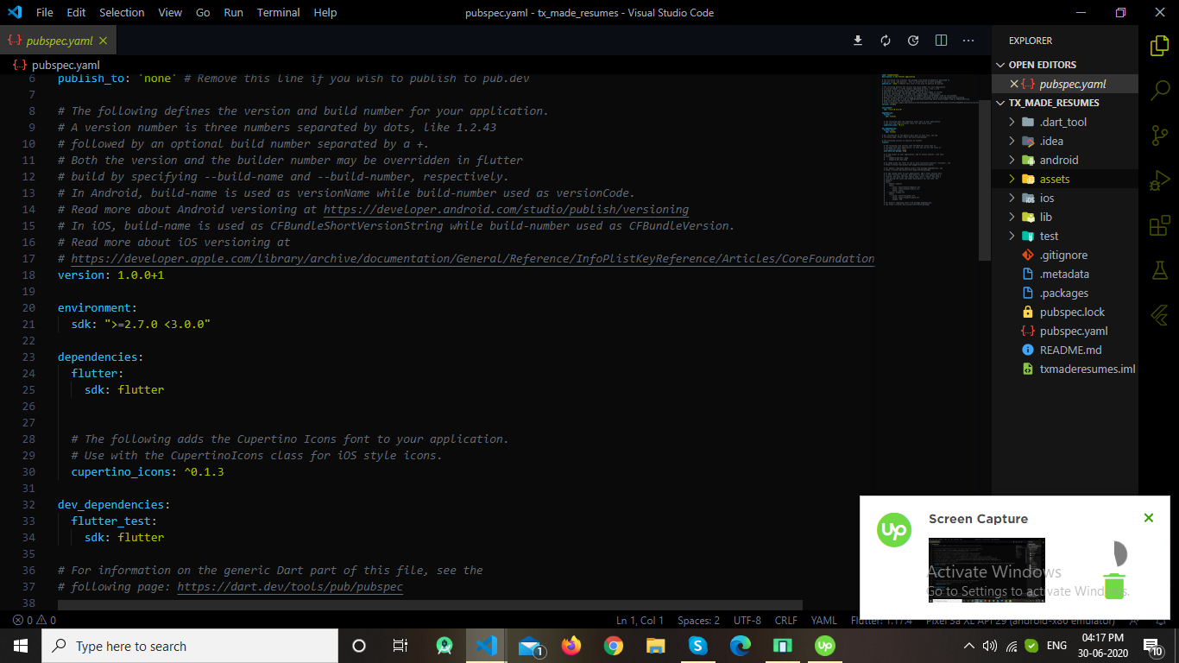This screenshot has height=663, width=1179.
Task: Open editor More Actions ellipsis menu
Action: [x=968, y=41]
